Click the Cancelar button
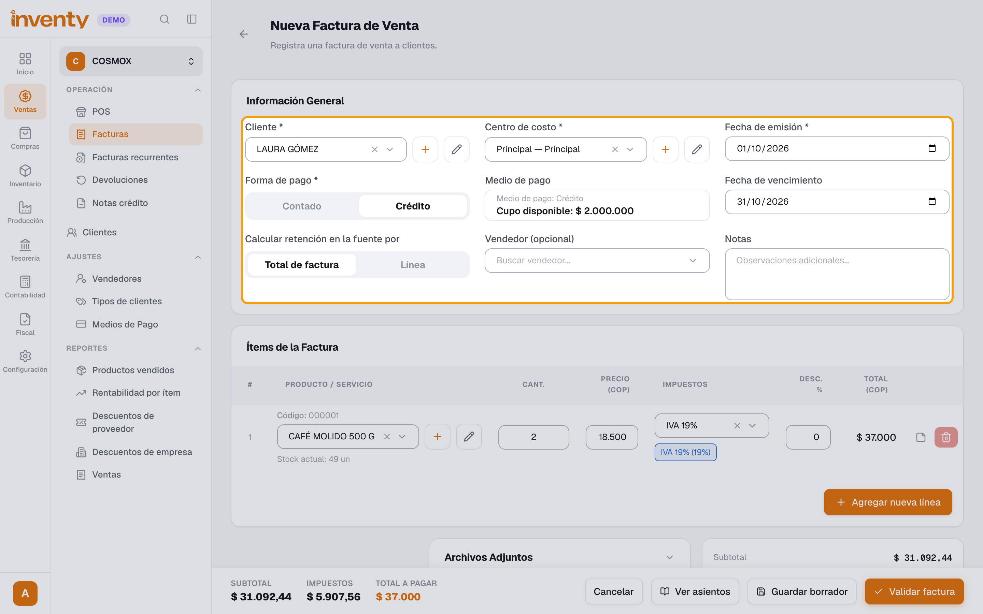This screenshot has width=983, height=614. coord(614,592)
